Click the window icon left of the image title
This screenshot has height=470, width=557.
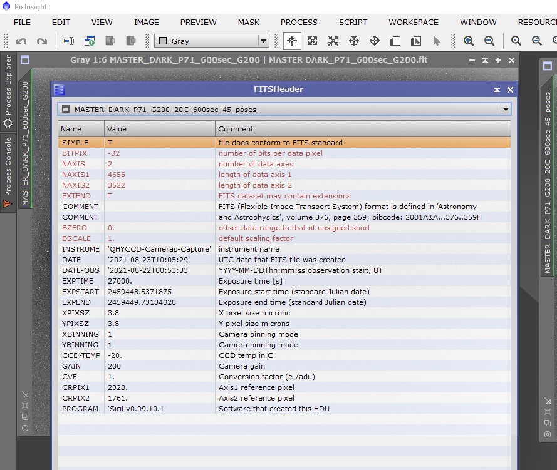click(25, 60)
